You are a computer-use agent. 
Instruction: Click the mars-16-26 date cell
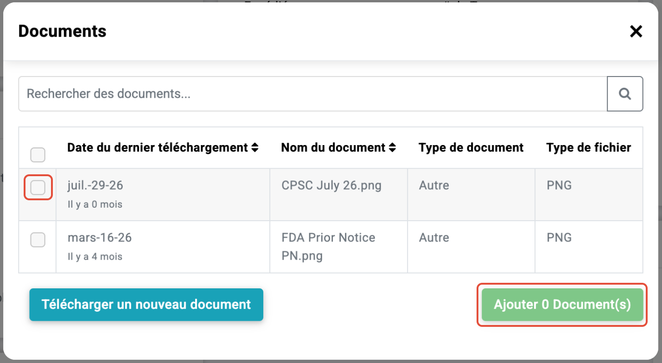pyautogui.click(x=100, y=238)
